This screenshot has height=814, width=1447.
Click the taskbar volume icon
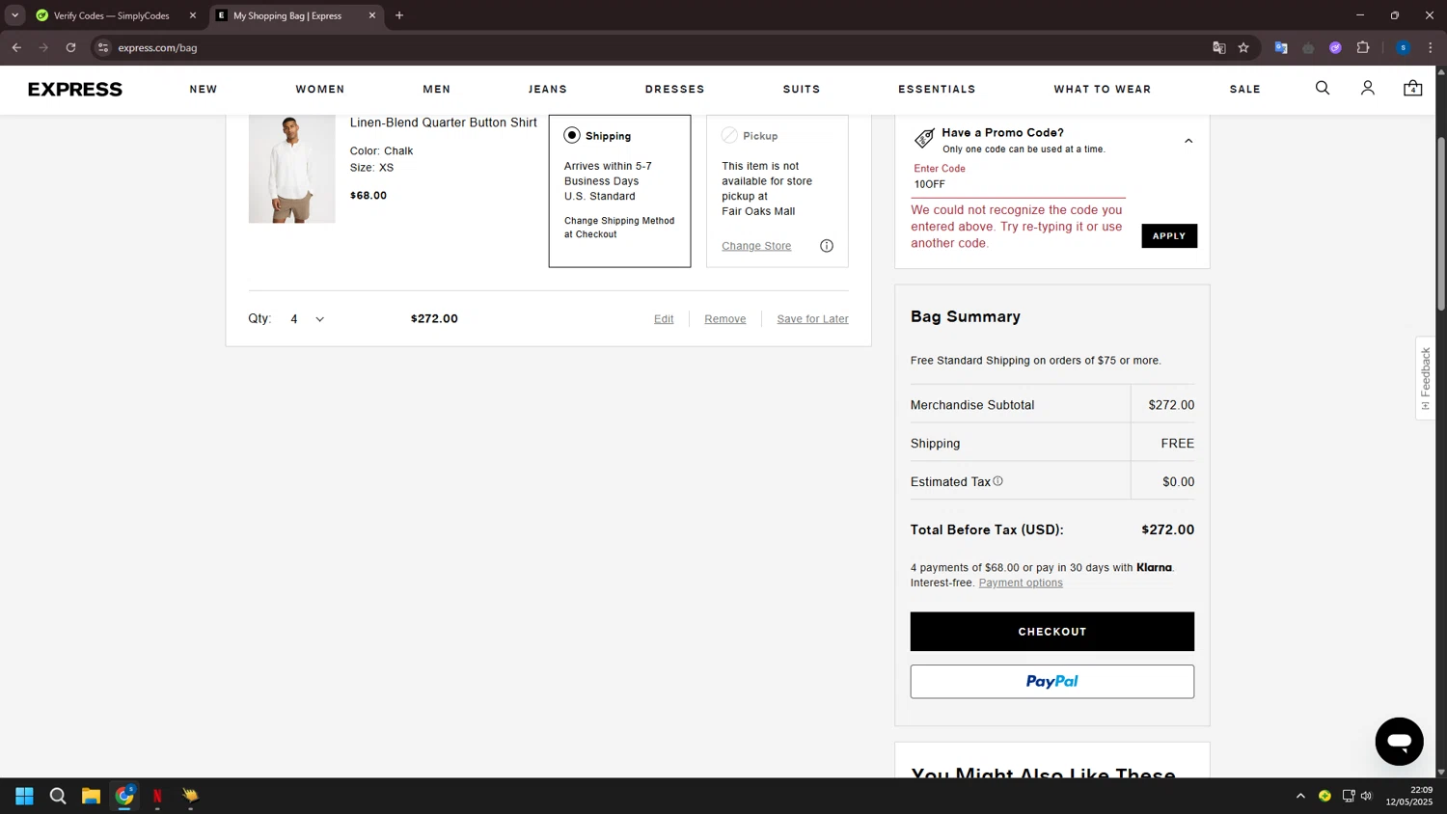[1366, 796]
